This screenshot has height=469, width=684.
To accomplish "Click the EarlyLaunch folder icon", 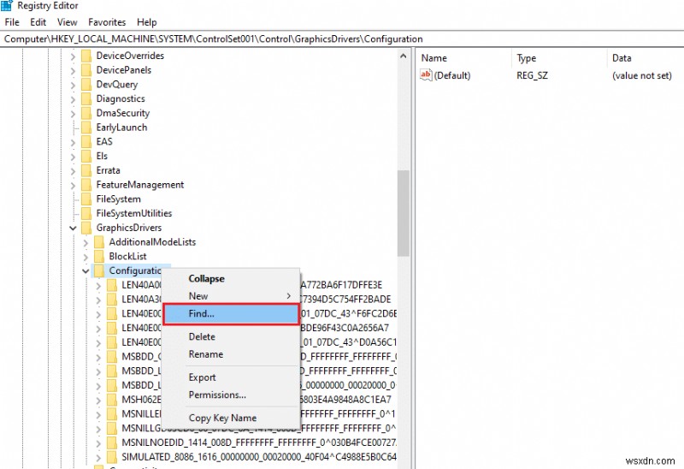I will 86,128.
